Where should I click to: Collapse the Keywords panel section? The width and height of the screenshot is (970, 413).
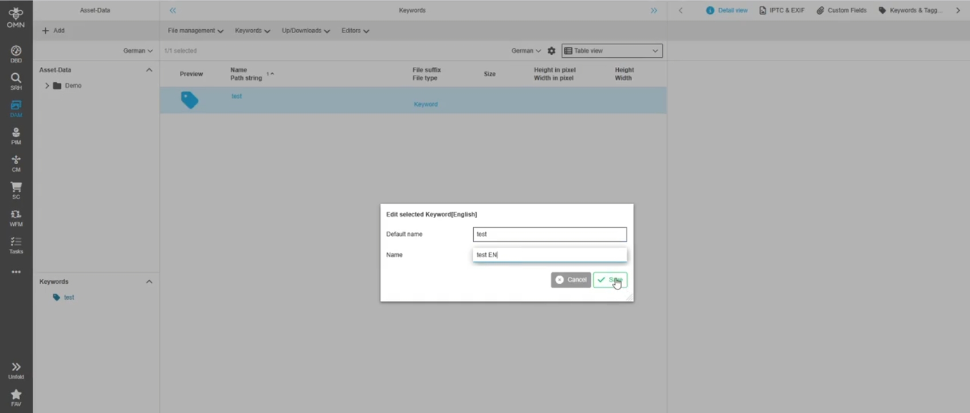point(149,281)
